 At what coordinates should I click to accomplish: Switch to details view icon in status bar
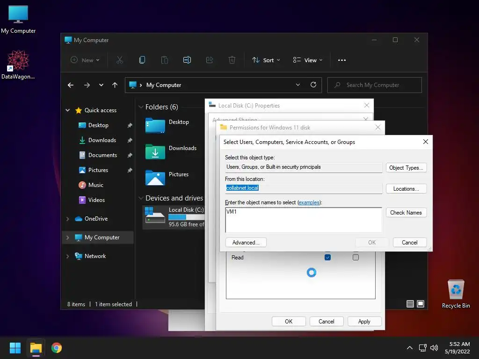410,304
